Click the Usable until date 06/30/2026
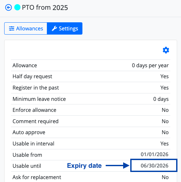Image resolution: width=181 pixels, height=182 pixels. tap(154, 166)
